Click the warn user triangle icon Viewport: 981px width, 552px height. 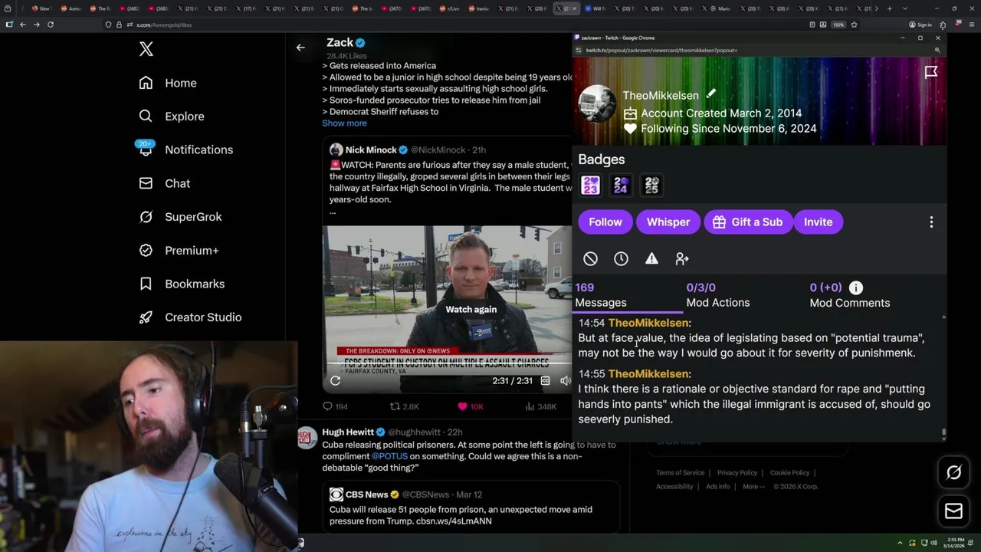click(x=651, y=259)
